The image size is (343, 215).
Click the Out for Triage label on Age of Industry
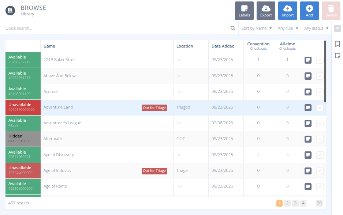pyautogui.click(x=154, y=171)
